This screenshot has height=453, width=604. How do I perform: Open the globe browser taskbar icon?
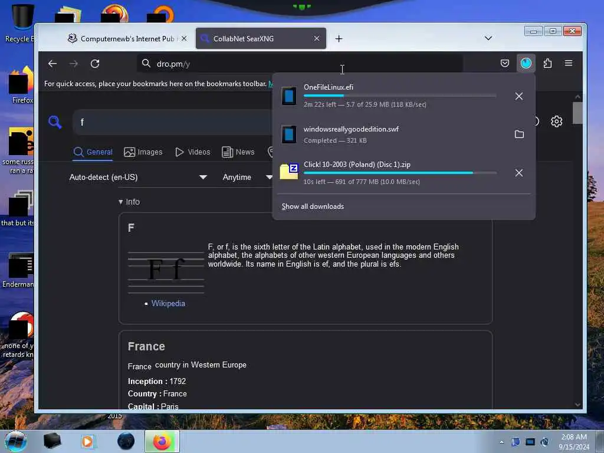pos(126,441)
